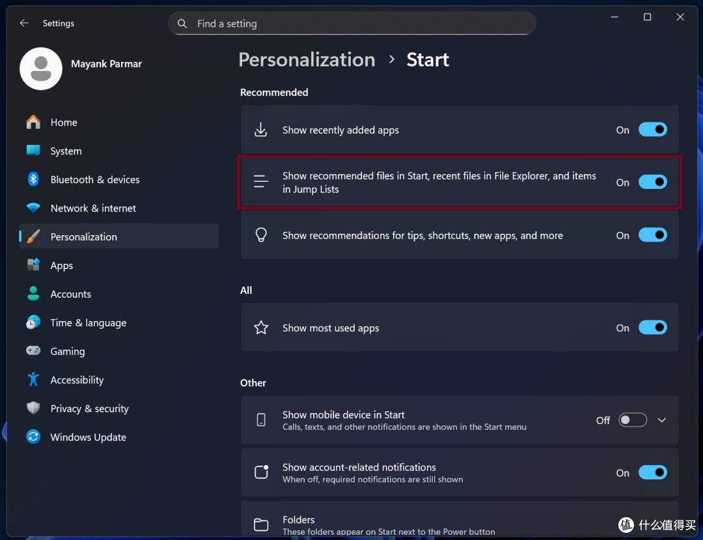Select Personalization in the sidebar

point(119,237)
